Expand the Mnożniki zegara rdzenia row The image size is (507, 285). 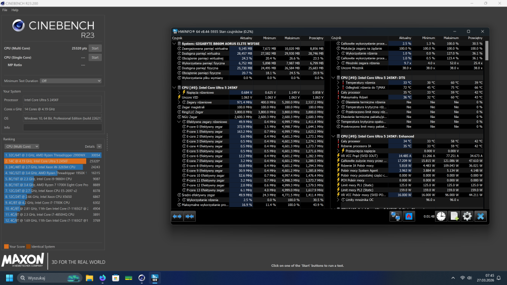pyautogui.click(x=338, y=63)
